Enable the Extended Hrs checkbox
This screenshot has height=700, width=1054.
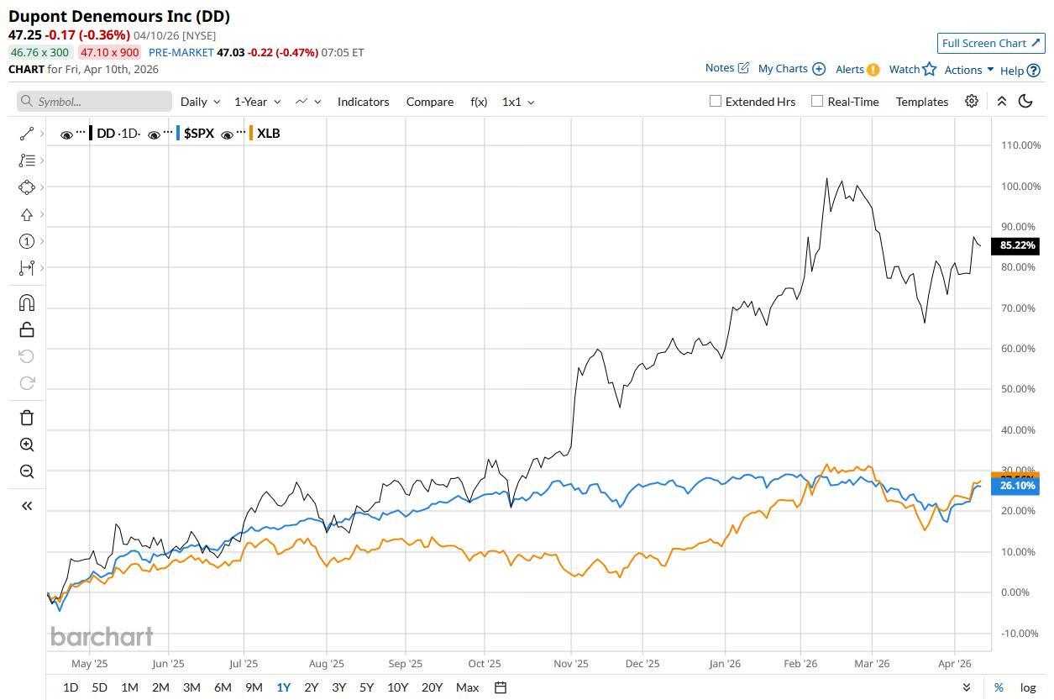pos(716,102)
